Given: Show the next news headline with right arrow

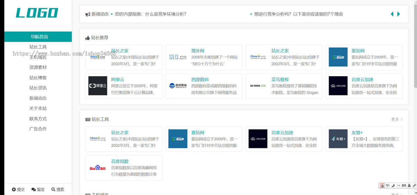Looking at the screenshot, I should 399,14.
